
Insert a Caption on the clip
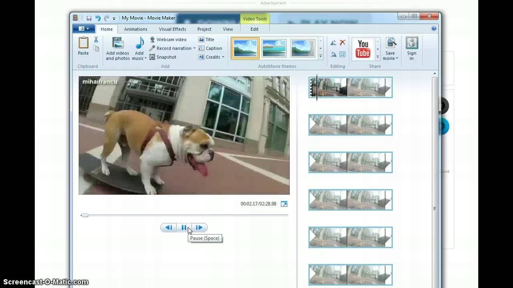tap(210, 48)
